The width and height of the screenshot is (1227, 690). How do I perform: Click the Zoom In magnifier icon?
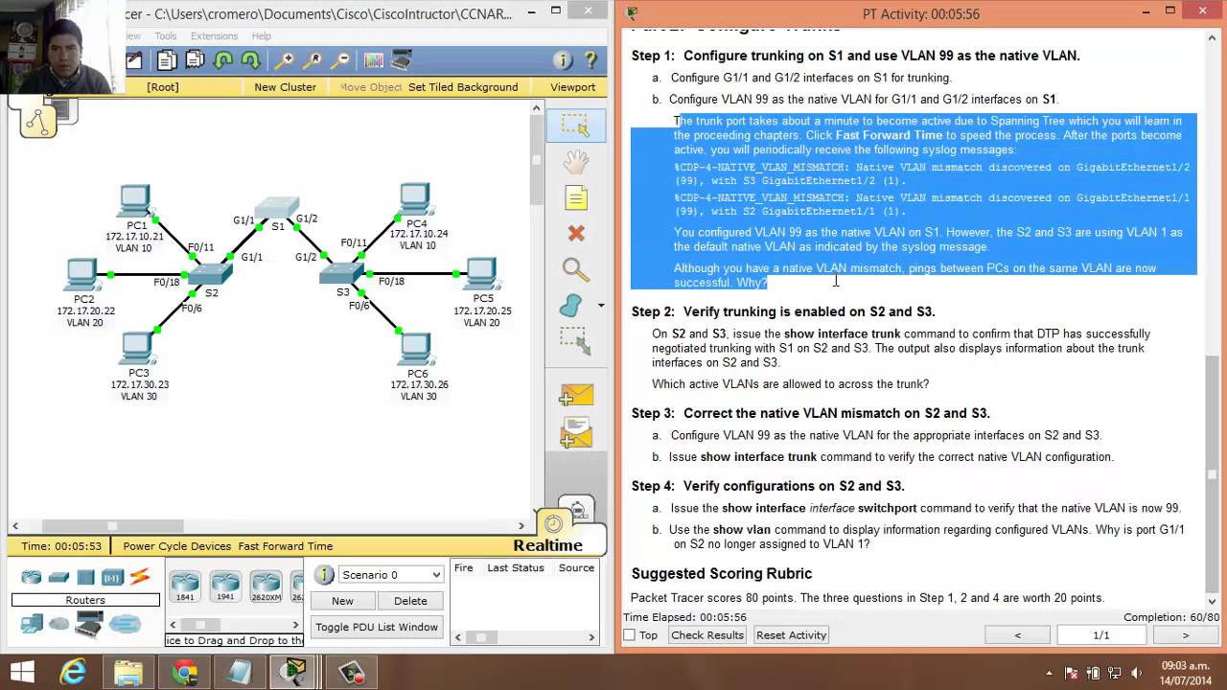[x=284, y=60]
